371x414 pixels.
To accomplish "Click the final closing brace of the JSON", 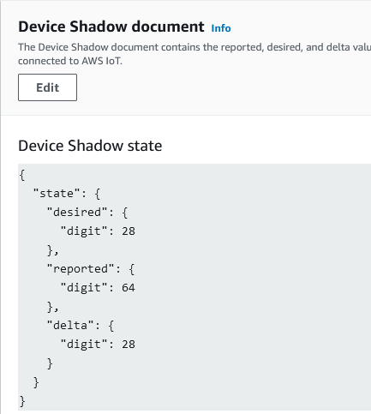I will (x=22, y=401).
